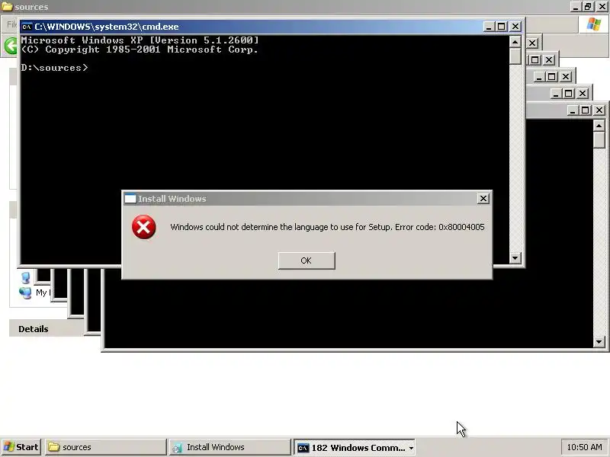The width and height of the screenshot is (610, 457).
Task: Close the sources Explorer window
Action: point(602,7)
